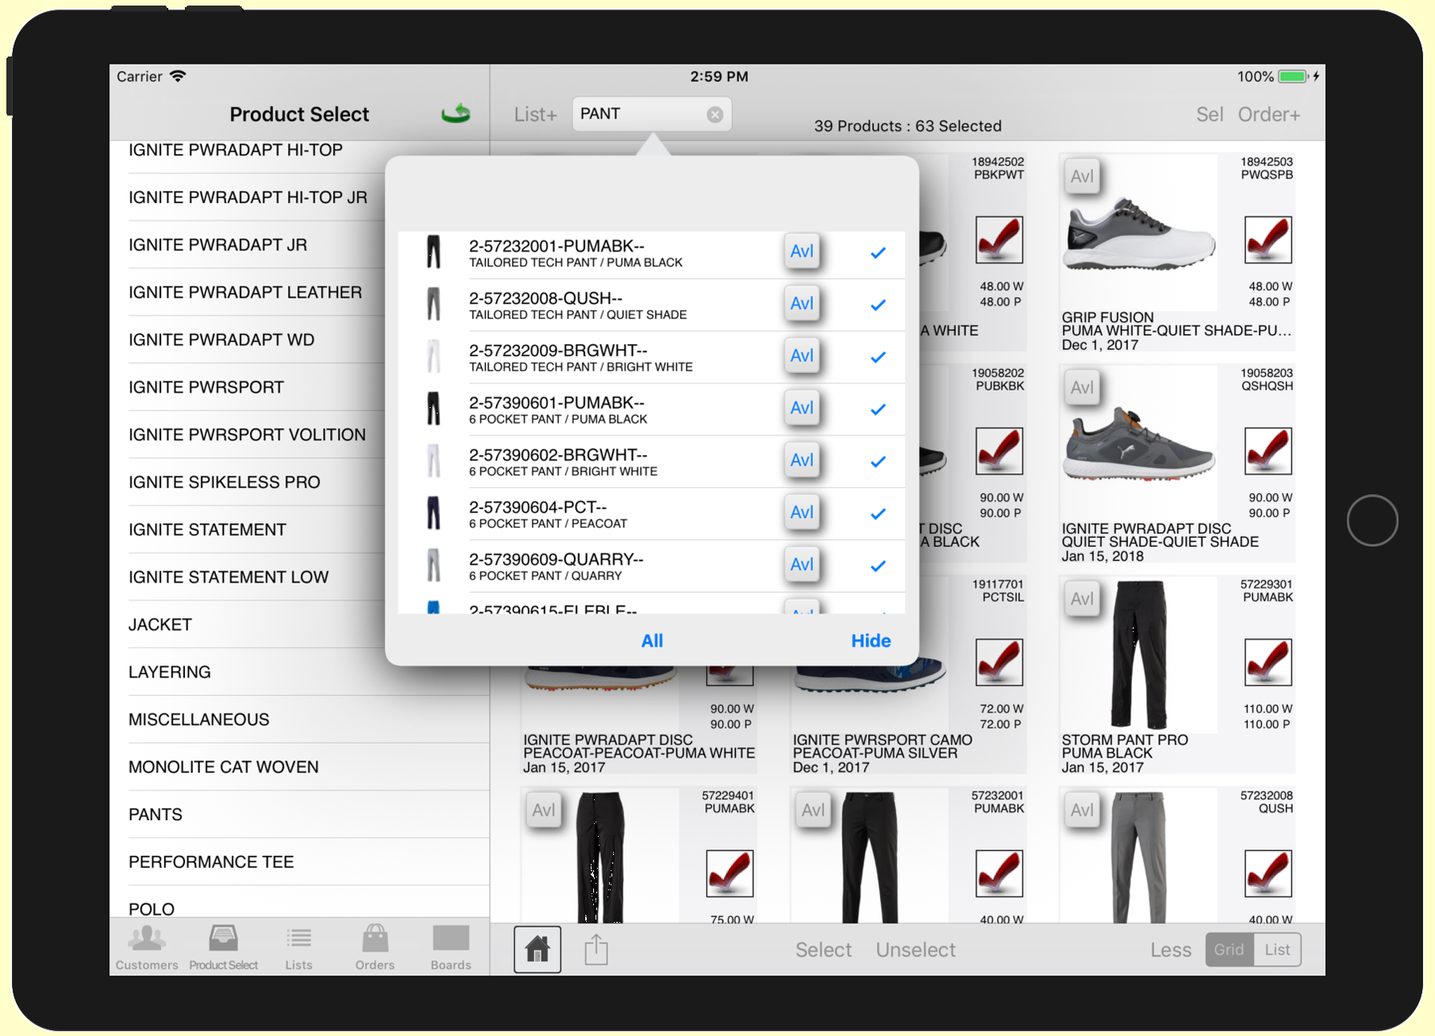The height and width of the screenshot is (1036, 1435).
Task: Uncheck 6 Pocket Pant Peacoat checkmark
Action: click(878, 514)
